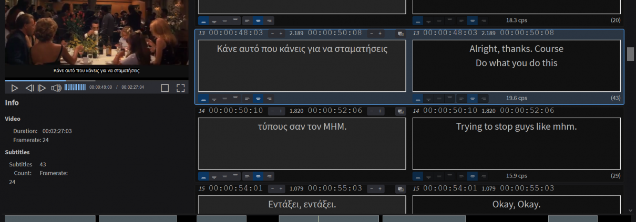Screen dimensions: 636x222
Task: Mute the video audio speaker icon
Action: [56, 88]
